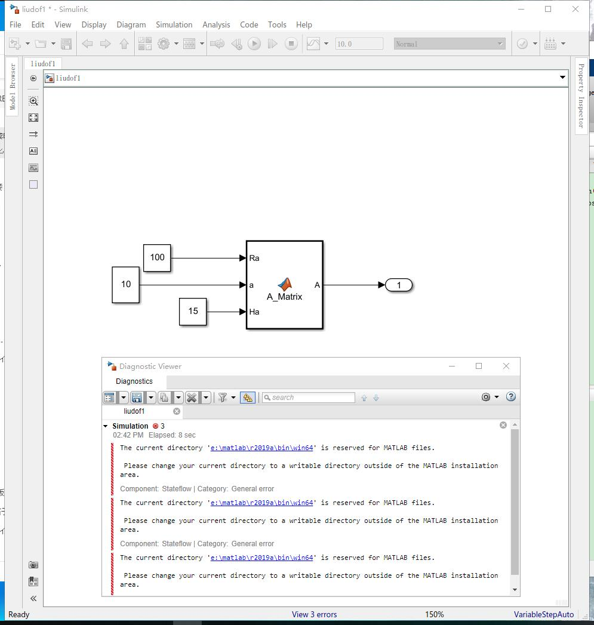This screenshot has width=594, height=625.
Task: Open the Simulation menu
Action: pyautogui.click(x=174, y=24)
